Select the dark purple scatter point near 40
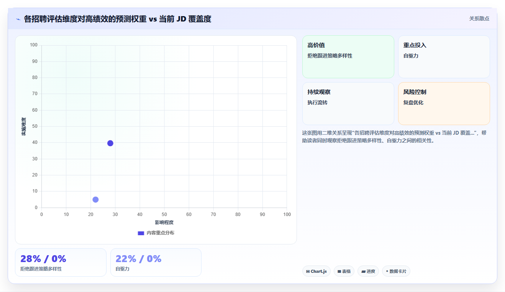 point(110,143)
